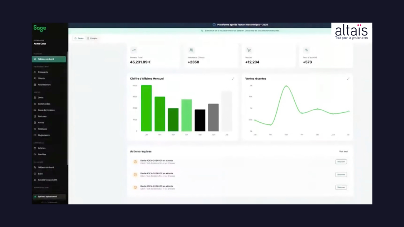Screen dimensions: 404x227
Task: Expand the Ventes récentes chart
Action: click(x=348, y=79)
